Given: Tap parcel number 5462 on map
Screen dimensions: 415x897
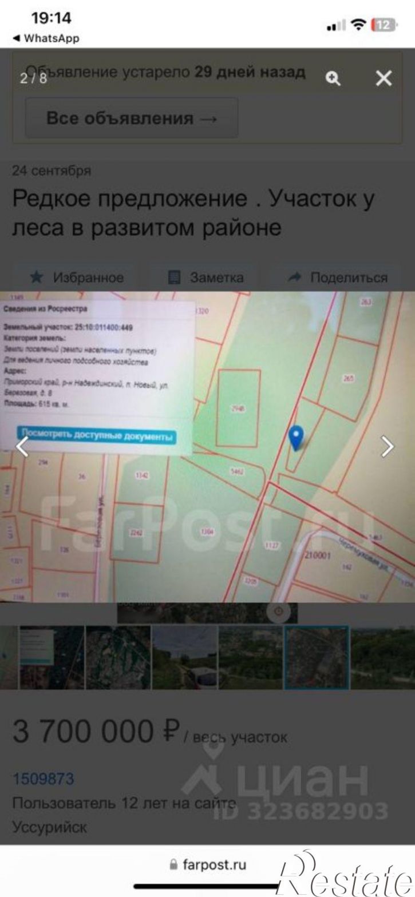Looking at the screenshot, I should coord(236,472).
